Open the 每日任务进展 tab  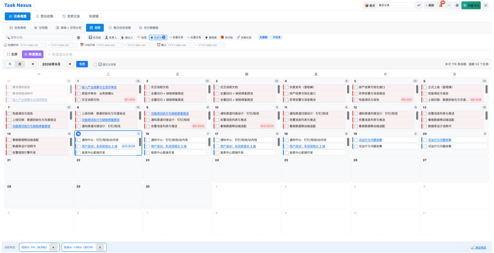[120, 28]
